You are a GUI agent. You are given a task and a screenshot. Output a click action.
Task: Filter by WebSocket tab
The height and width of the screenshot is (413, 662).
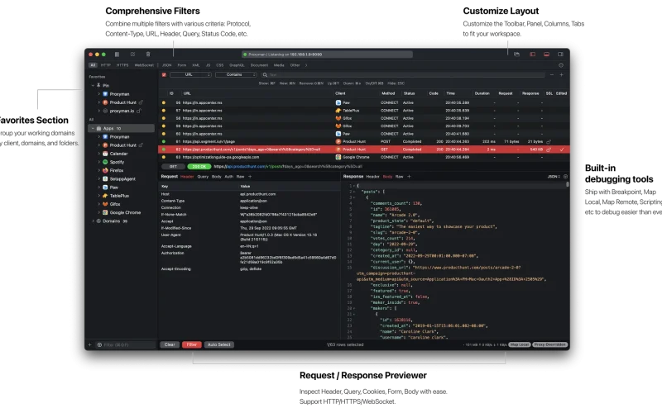144,65
